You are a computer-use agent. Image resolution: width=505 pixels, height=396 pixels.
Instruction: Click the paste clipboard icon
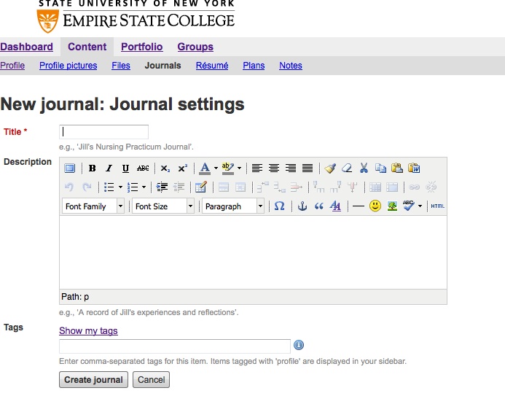[x=397, y=168]
